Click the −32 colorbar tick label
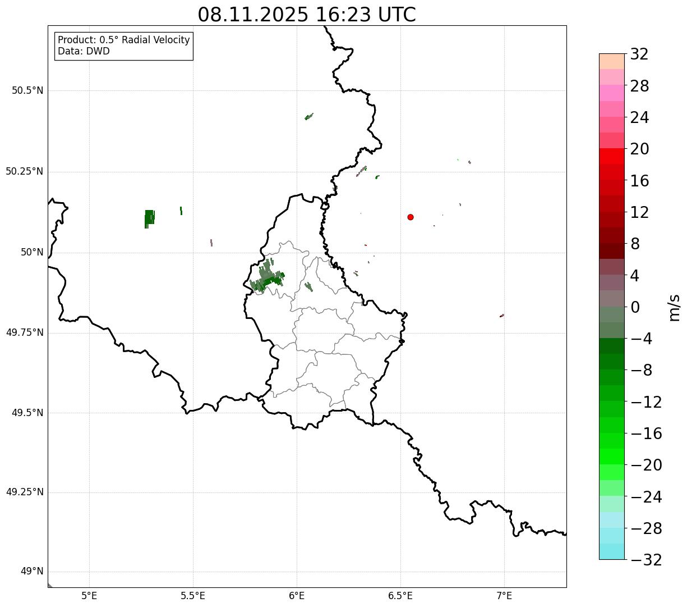Image resolution: width=687 pixels, height=607 pixels. pos(646,560)
